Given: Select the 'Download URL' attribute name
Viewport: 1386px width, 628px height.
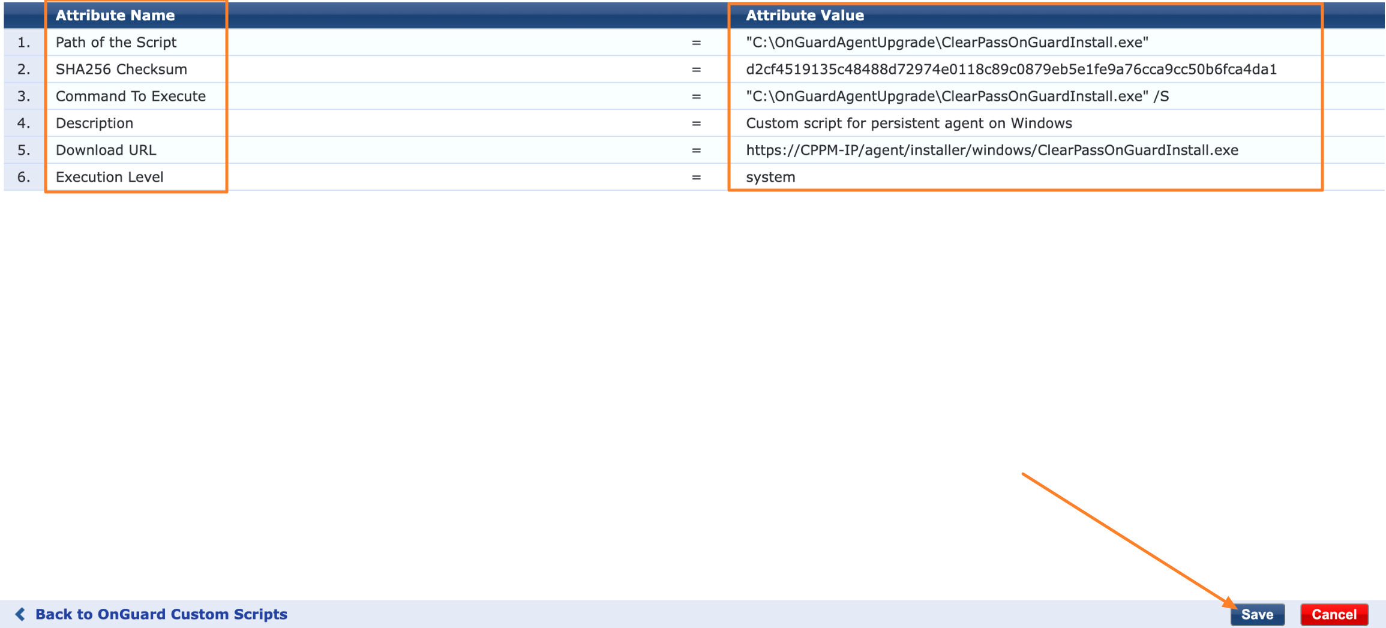Looking at the screenshot, I should click(106, 151).
